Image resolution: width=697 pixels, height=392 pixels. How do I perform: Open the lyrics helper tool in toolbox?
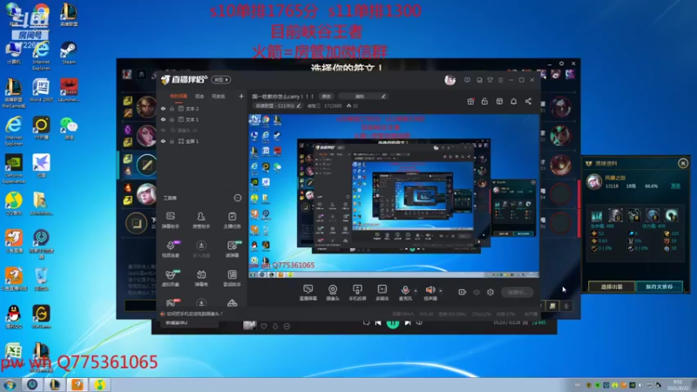(x=232, y=278)
